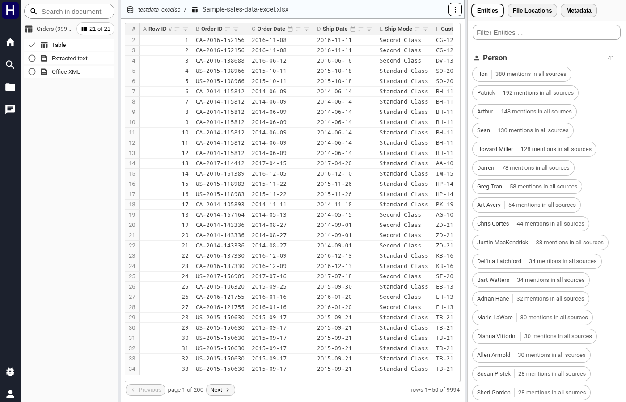The width and height of the screenshot is (626, 402).
Task: Click the bug report icon in sidebar
Action: pyautogui.click(x=10, y=372)
